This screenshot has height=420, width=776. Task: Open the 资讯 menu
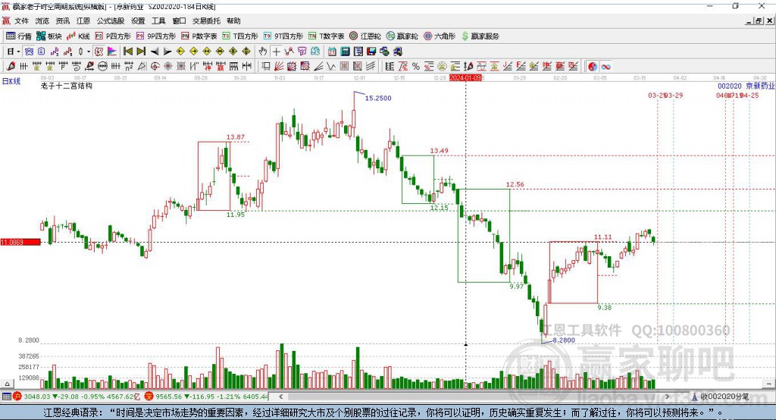tap(63, 20)
